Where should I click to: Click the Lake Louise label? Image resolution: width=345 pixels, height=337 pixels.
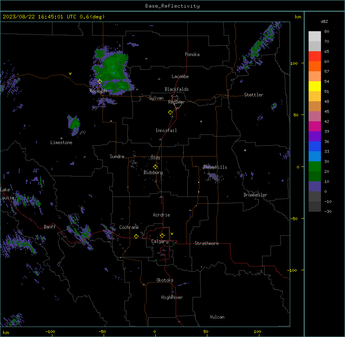point(7,194)
